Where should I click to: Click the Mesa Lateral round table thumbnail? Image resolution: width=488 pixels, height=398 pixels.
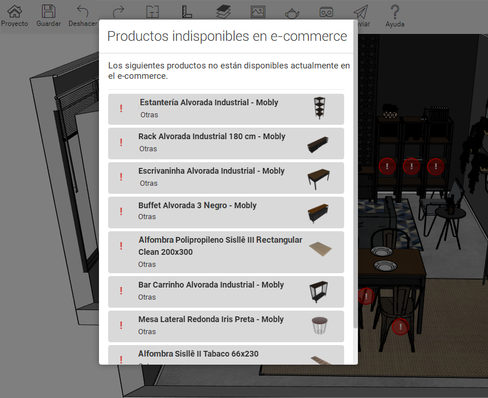319,326
